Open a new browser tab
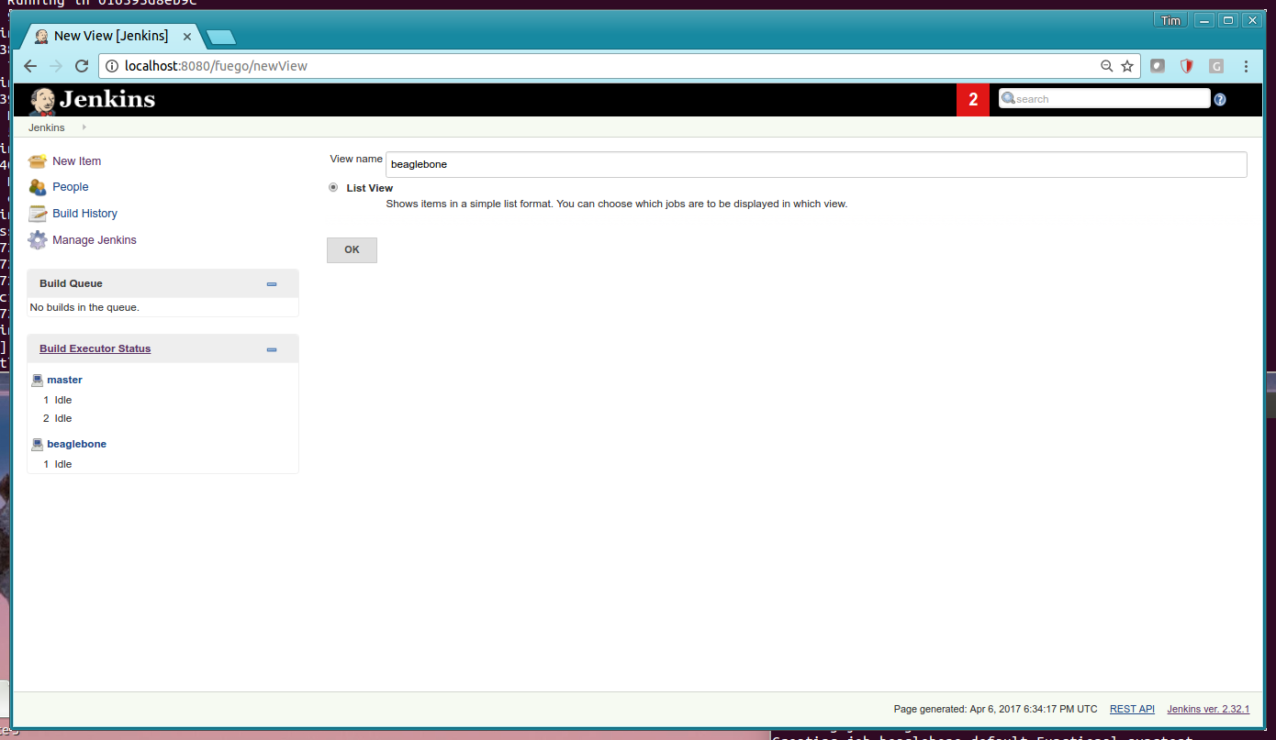The width and height of the screenshot is (1276, 740). pos(221,37)
